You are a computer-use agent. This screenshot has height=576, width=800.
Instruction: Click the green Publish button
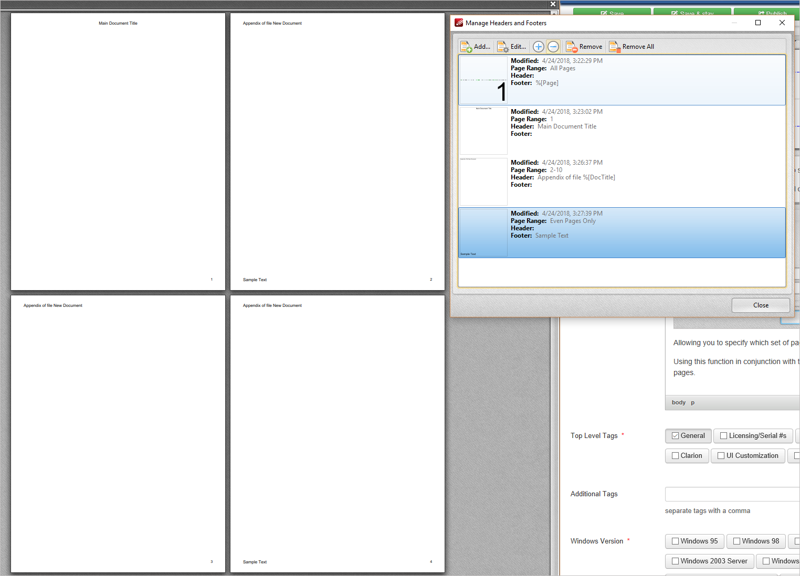773,13
